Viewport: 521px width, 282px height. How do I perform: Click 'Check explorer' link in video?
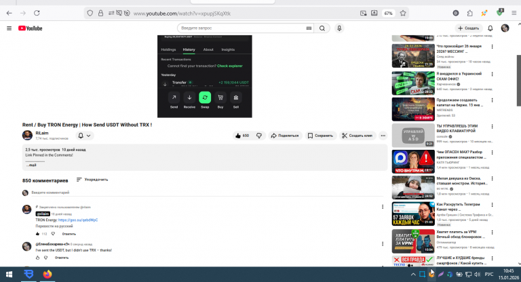coord(230,66)
